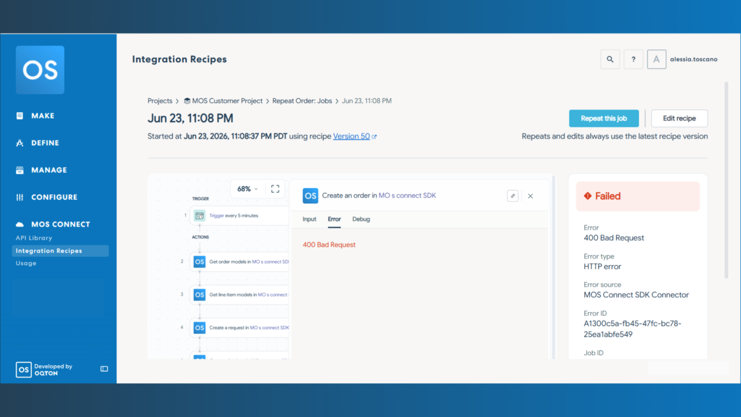Viewport: 741px width, 417px height.
Task: Click Error source MOS Connect SDK Connector
Action: click(x=637, y=295)
